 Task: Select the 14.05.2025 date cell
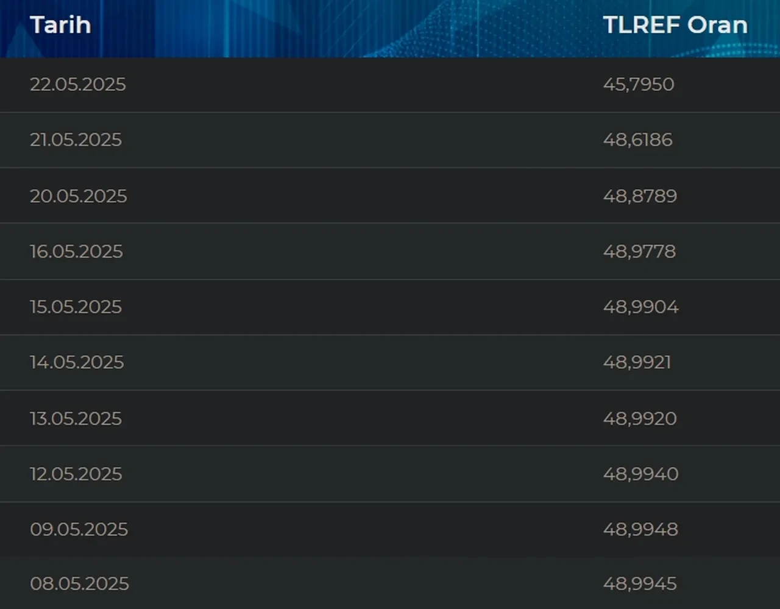click(77, 362)
